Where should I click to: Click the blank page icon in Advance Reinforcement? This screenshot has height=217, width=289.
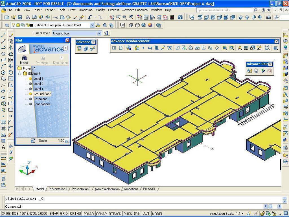[x=121, y=48]
